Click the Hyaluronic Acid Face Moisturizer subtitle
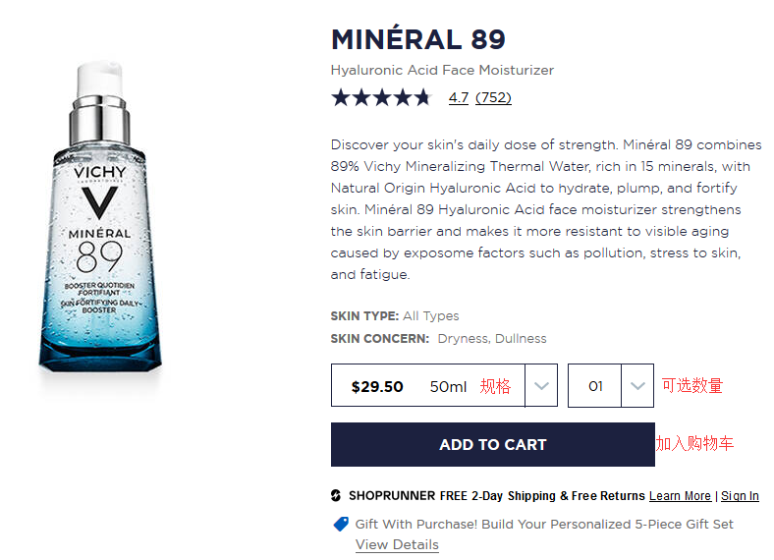The image size is (774, 560). 442,71
